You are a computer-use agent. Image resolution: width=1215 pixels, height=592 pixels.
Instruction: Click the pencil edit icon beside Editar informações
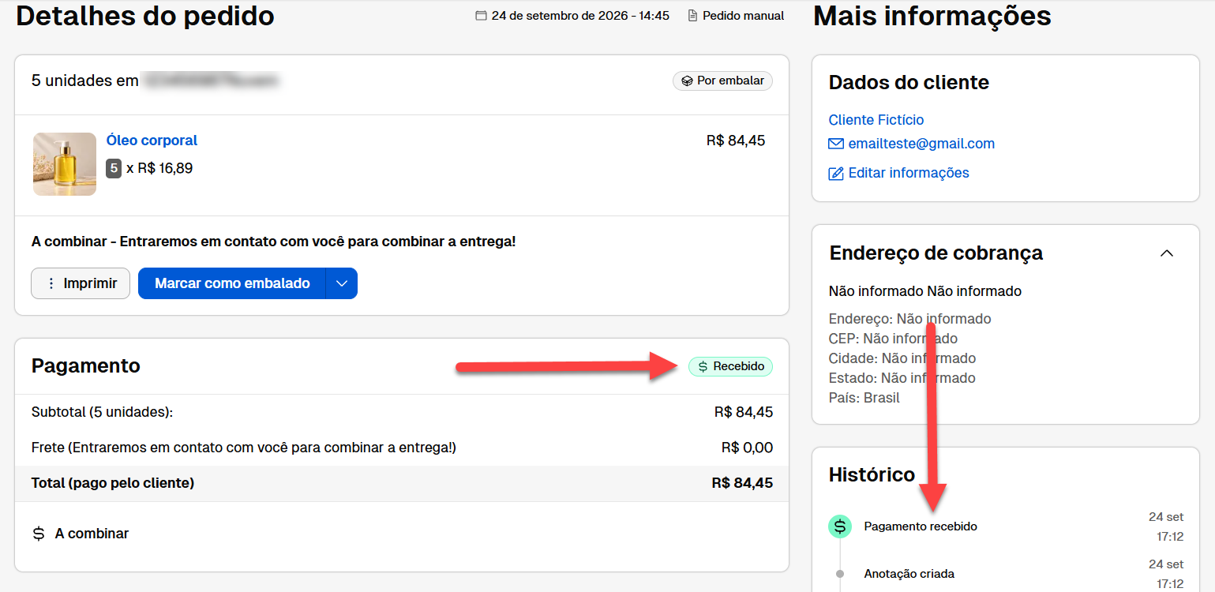pyautogui.click(x=836, y=174)
